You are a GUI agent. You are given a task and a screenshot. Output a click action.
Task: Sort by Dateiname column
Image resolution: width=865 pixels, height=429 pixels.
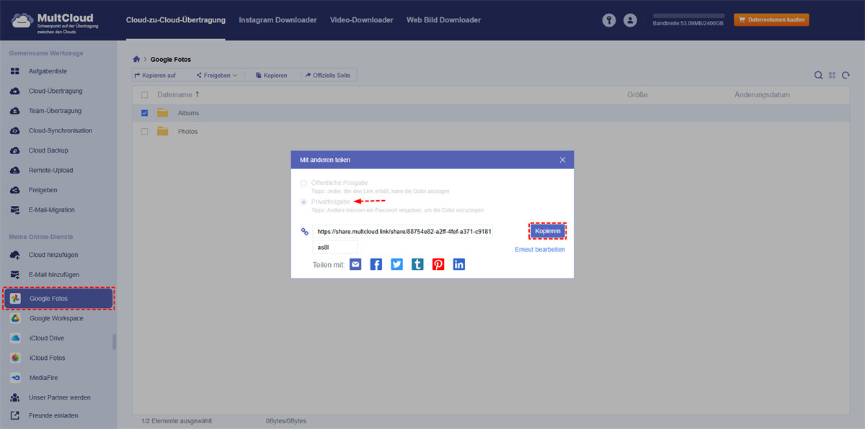pos(179,94)
